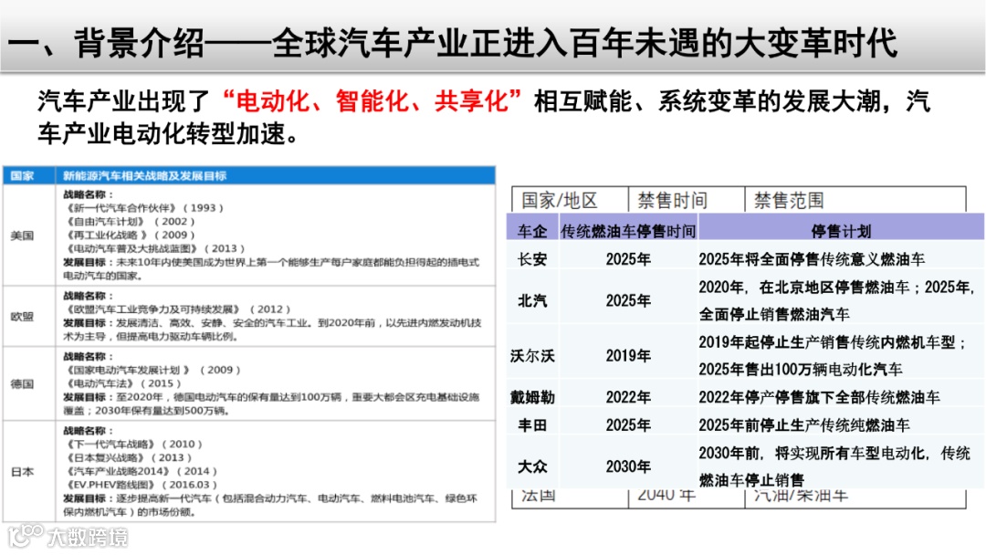The height and width of the screenshot is (555, 986).
Task: Select the '德国' row label
Action: (22, 383)
